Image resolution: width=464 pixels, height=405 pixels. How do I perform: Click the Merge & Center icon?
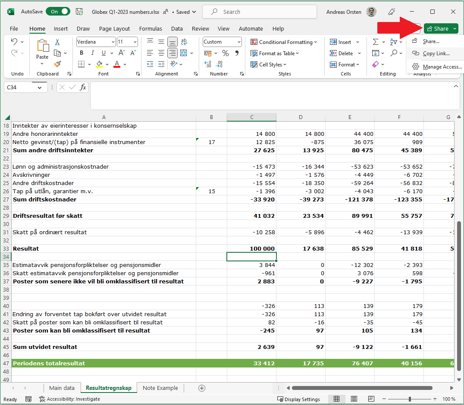[x=184, y=53]
